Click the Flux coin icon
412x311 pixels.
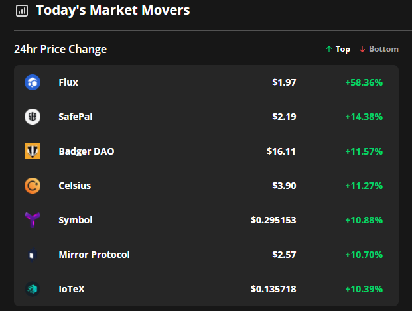pos(33,82)
